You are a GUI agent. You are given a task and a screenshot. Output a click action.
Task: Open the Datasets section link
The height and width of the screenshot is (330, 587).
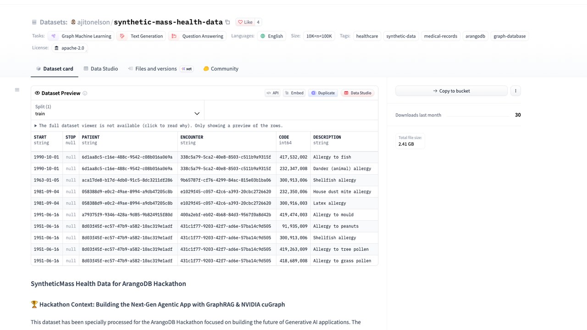(x=53, y=22)
